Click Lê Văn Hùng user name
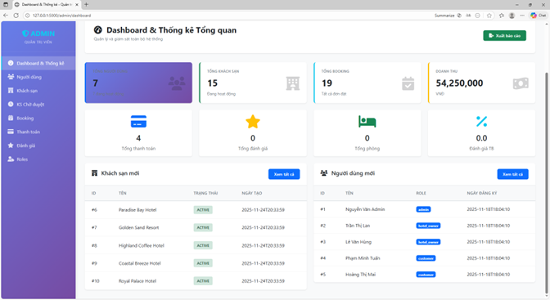 [358, 242]
